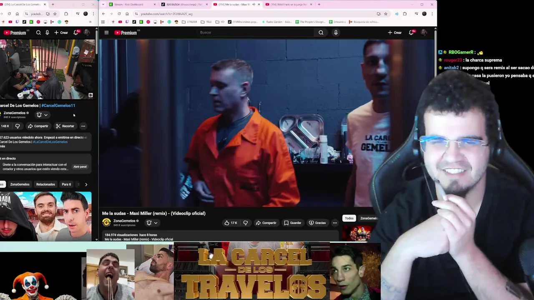Viewport: 534px width, 300px height.
Task: Click the microphone icon in left YouTube window
Action: point(47,32)
